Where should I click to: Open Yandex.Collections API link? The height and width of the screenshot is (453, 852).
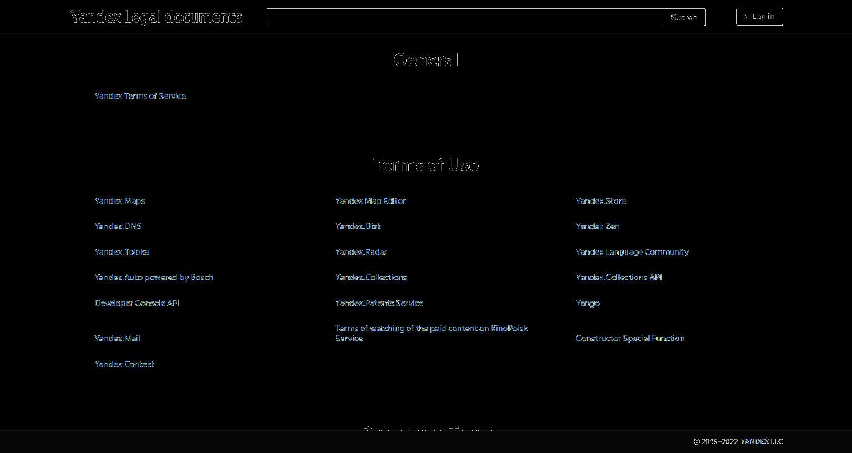619,278
